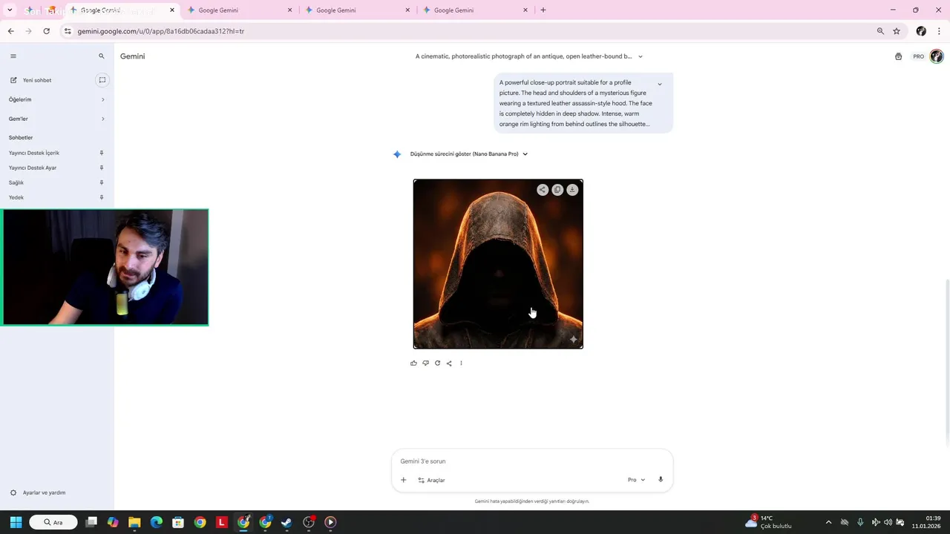Click the Gemini logo text
950x534 pixels.
tap(133, 56)
